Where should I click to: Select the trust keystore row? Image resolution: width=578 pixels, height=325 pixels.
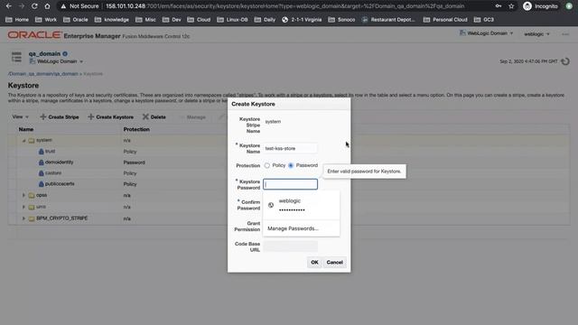click(x=50, y=152)
